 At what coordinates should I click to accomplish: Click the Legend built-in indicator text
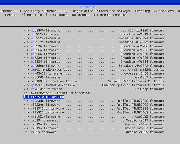31,15
